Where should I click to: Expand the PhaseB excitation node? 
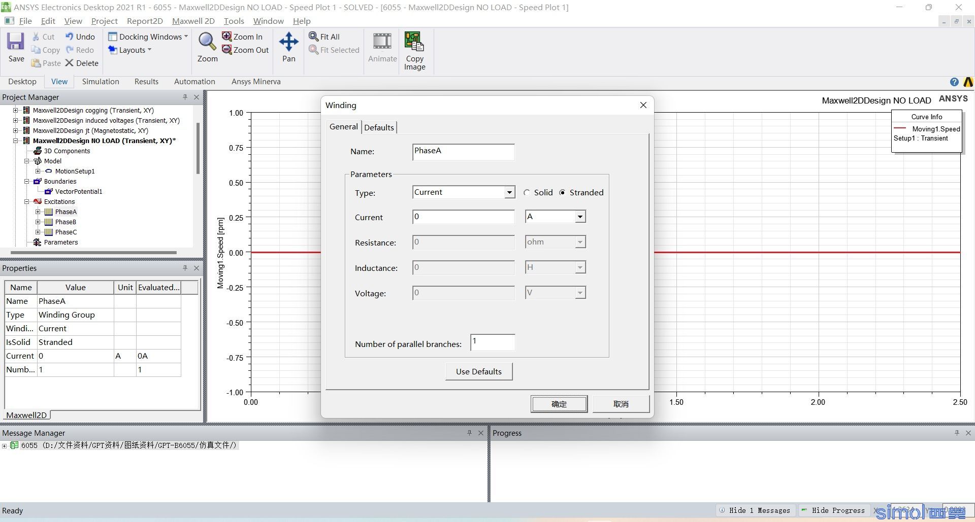[38, 222]
